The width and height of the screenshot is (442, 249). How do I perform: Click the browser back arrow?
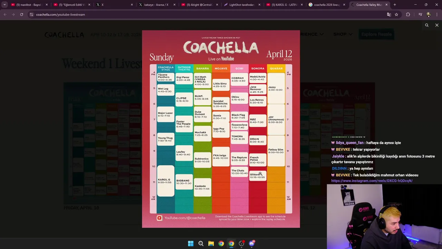click(x=5, y=15)
